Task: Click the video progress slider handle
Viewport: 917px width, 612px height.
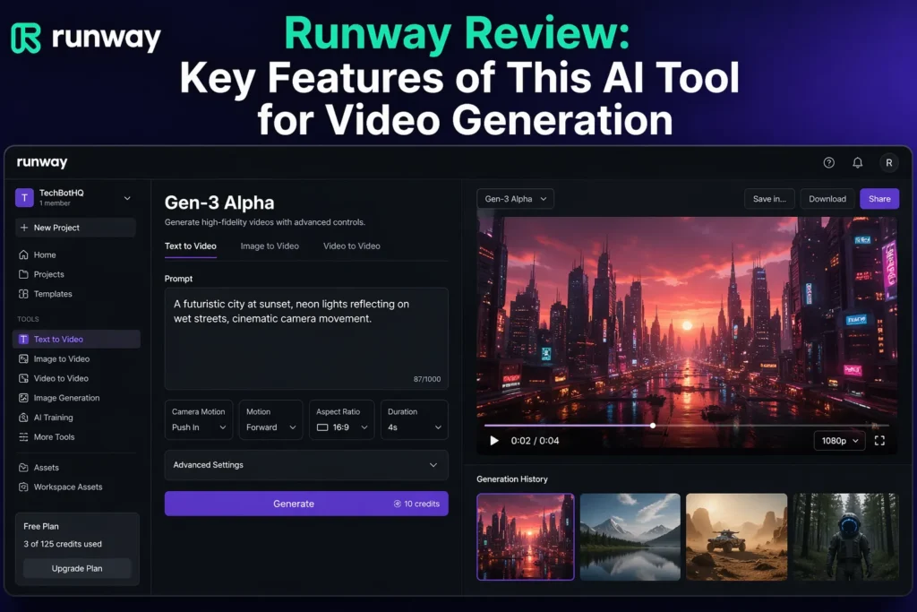Action: coord(653,426)
